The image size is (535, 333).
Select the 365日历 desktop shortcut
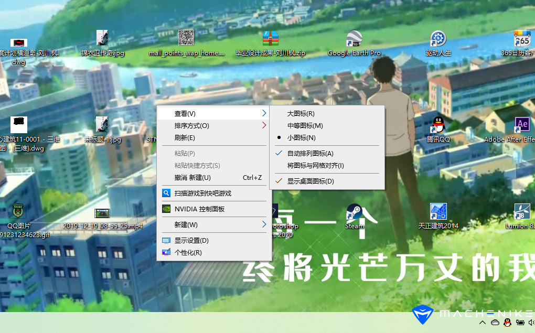519,44
